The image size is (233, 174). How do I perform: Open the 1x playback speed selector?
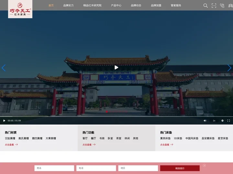[x=214, y=121]
